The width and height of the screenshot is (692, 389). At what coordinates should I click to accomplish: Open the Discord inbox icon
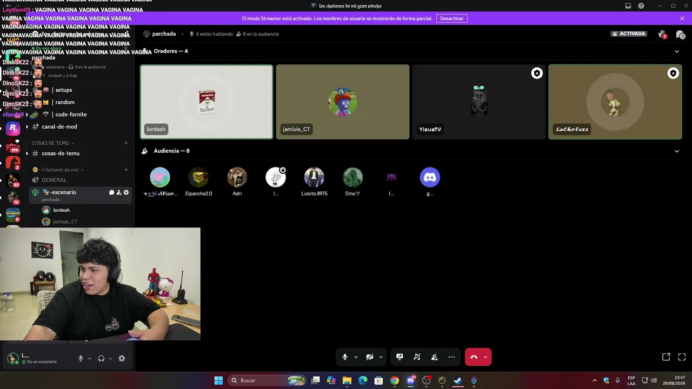click(628, 6)
